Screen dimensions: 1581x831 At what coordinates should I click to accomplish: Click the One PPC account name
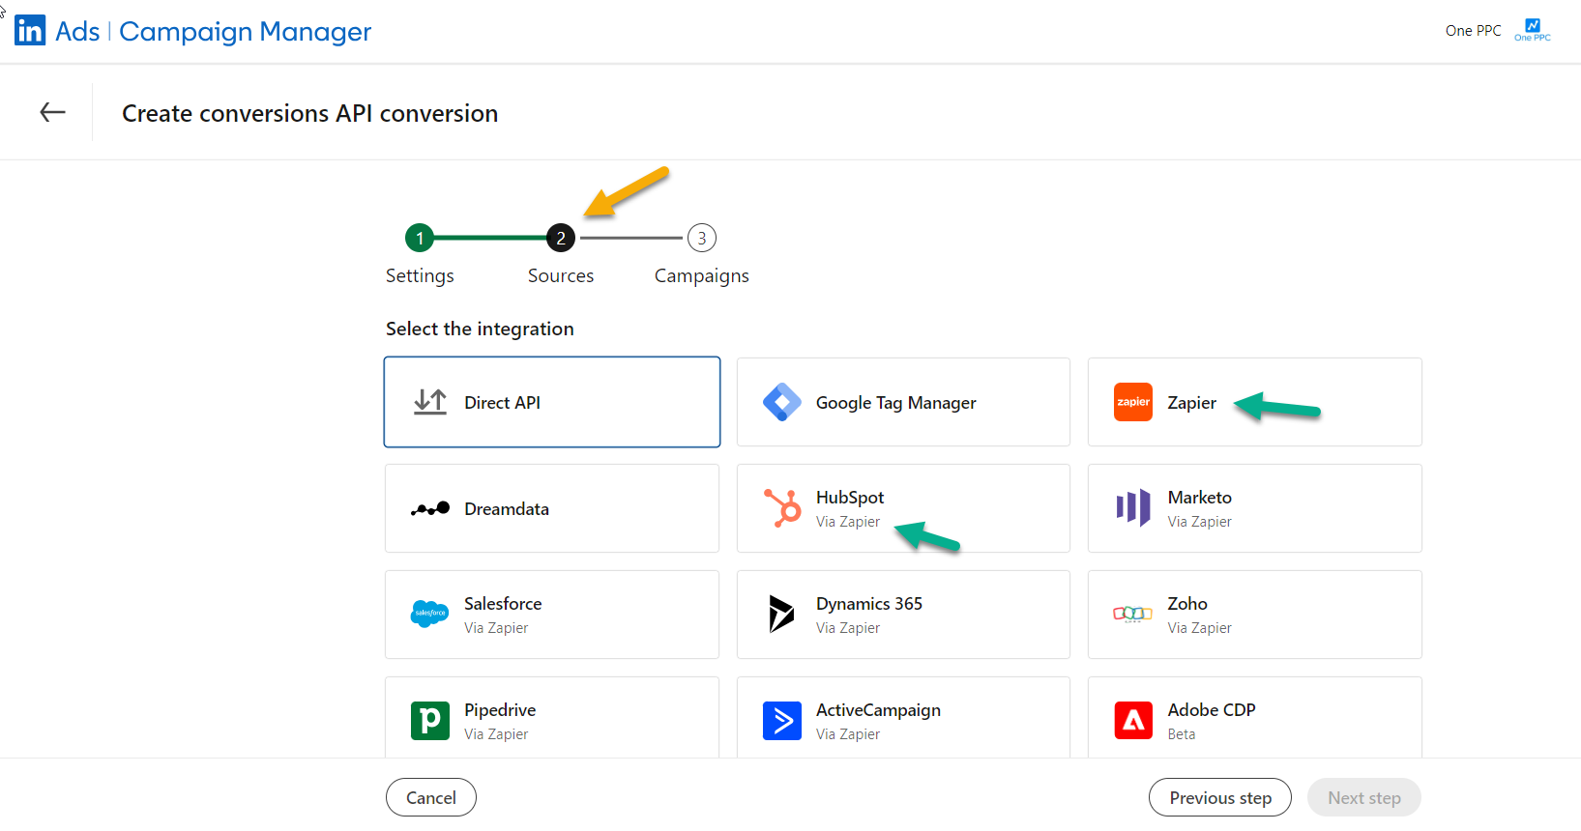(x=1474, y=31)
